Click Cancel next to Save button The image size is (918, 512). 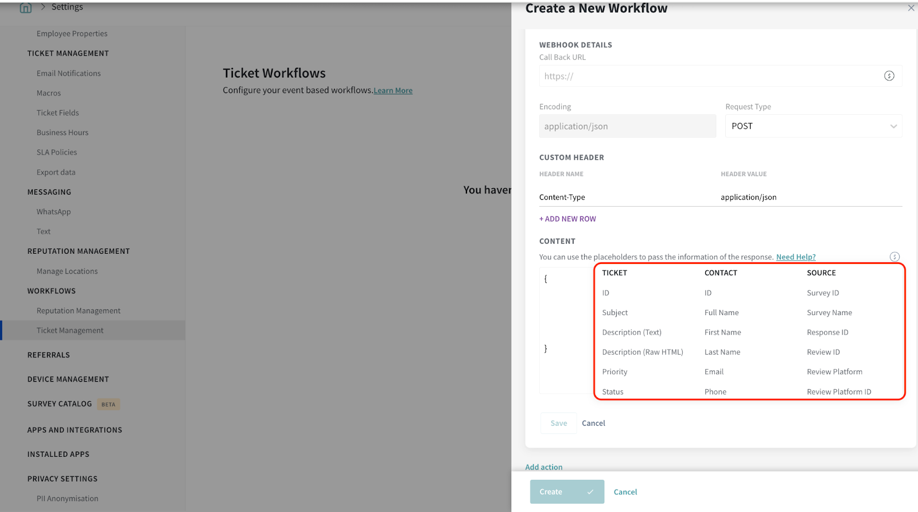(593, 423)
